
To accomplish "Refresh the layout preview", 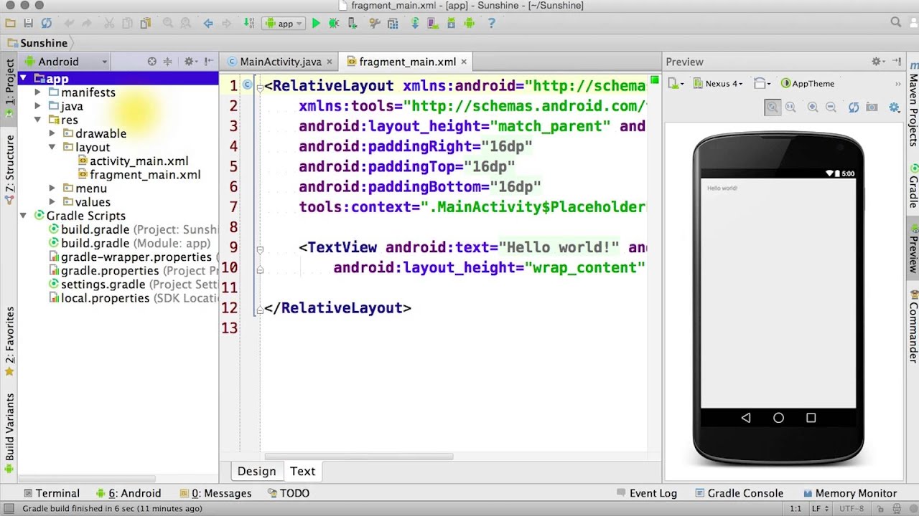I will (x=854, y=107).
